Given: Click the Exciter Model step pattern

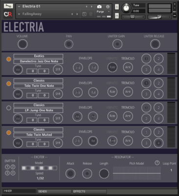Looking at the screenshot, I should (39, 168).
